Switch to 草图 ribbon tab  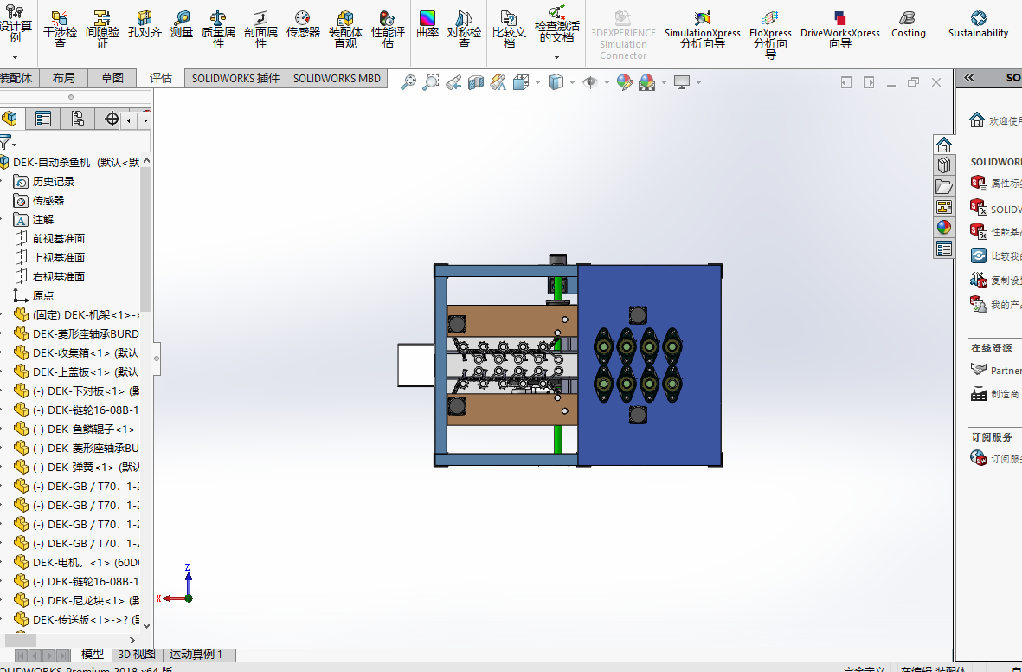112,78
